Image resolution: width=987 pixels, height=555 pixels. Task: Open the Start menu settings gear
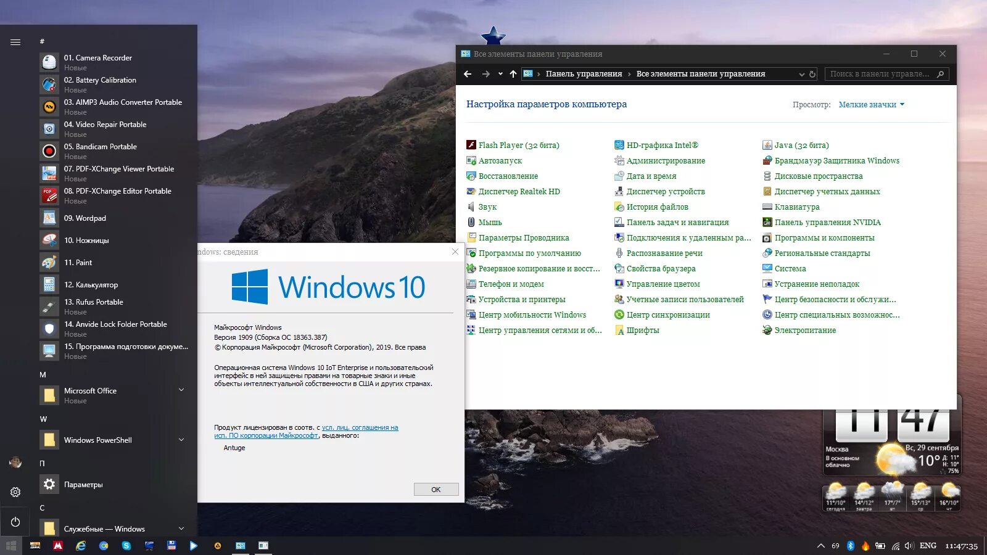tap(15, 492)
